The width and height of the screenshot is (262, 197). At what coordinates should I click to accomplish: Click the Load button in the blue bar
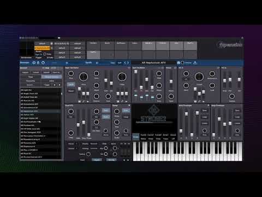pyautogui.click(x=113, y=63)
